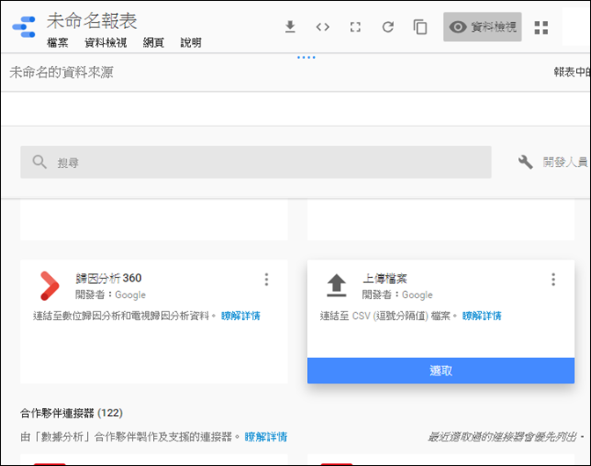Open the 說明 menu
The image size is (591, 466).
[191, 42]
